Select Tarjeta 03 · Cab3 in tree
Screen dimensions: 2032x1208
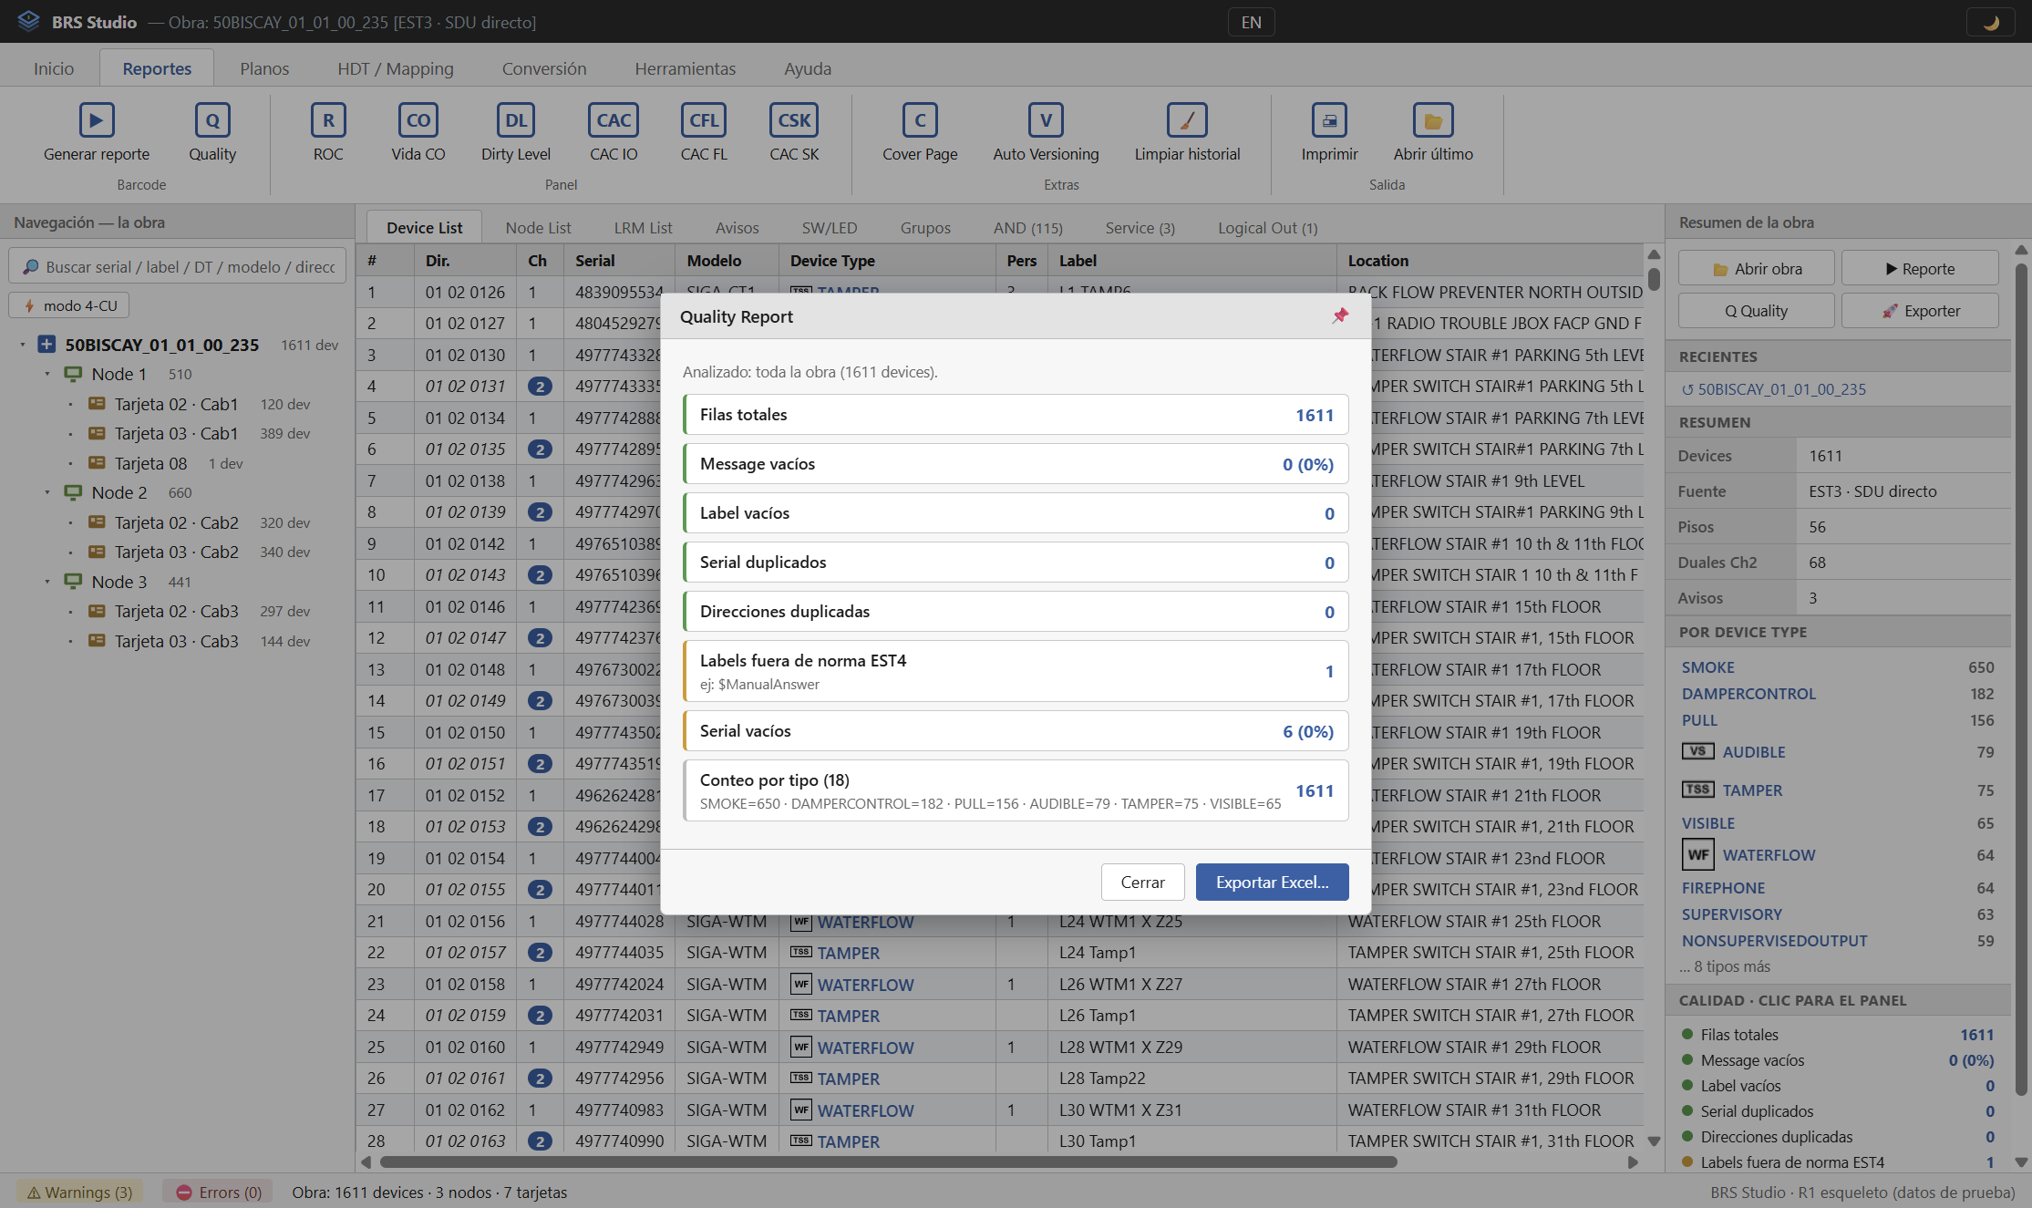[176, 641]
